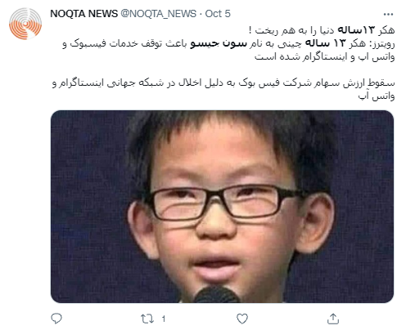Open the three-dot more options menu

point(388,14)
